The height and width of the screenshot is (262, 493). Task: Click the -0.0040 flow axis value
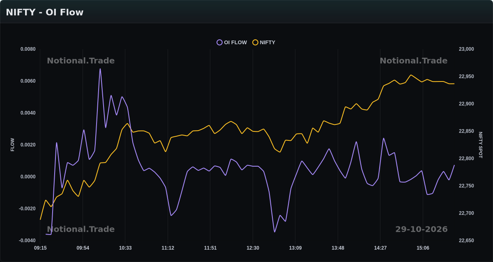pyautogui.click(x=27, y=241)
